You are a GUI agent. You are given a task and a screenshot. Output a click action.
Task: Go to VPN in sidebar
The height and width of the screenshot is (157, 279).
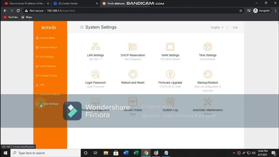(x=40, y=85)
